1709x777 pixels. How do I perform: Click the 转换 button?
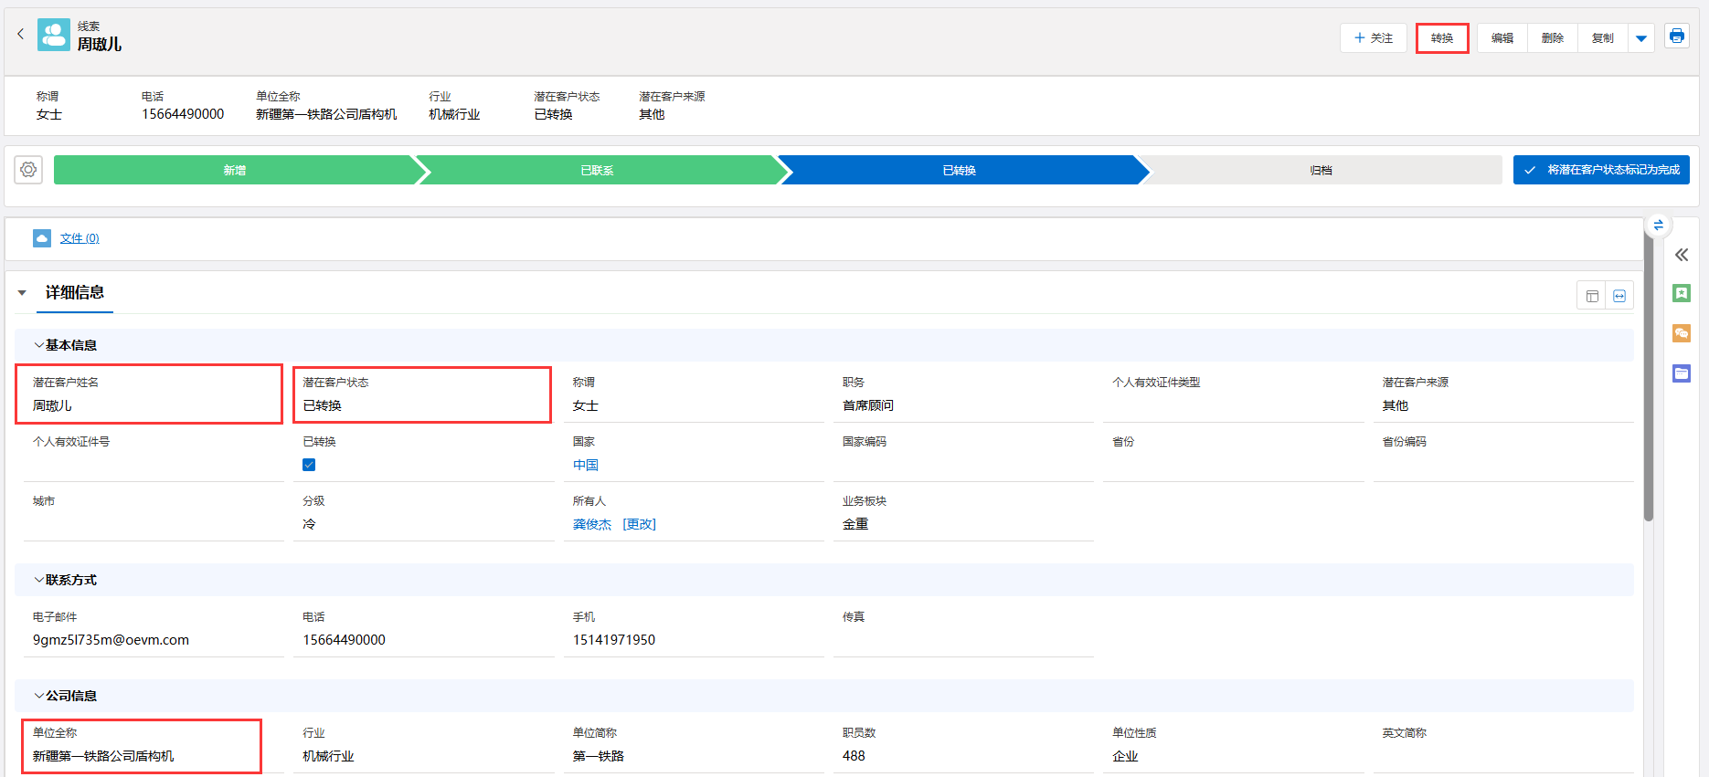click(1441, 38)
